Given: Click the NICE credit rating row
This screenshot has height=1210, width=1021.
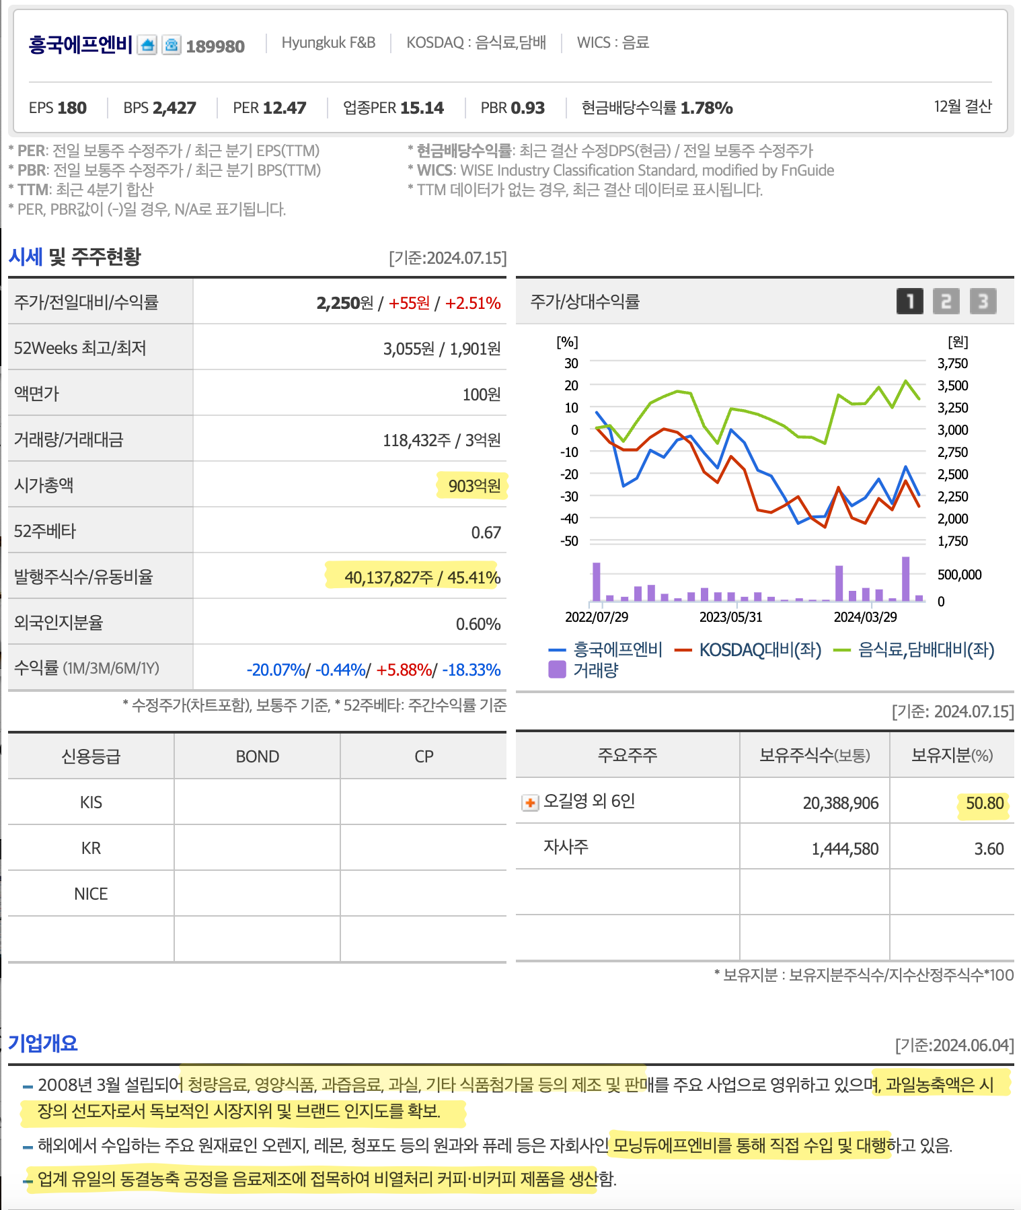Looking at the screenshot, I should (257, 894).
